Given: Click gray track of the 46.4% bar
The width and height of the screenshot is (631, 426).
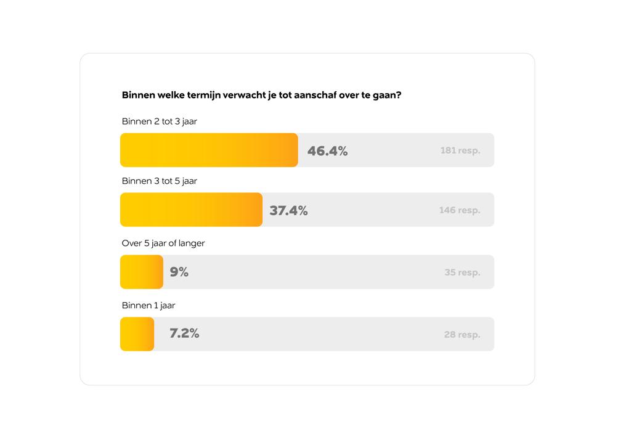Looking at the screenshot, I should (396, 150).
